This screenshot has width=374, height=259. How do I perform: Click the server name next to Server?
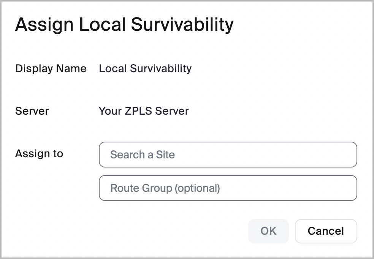tap(144, 111)
